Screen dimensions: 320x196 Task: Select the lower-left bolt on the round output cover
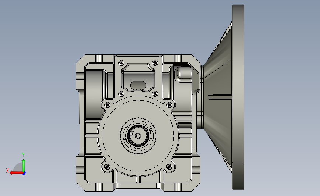click(107, 167)
